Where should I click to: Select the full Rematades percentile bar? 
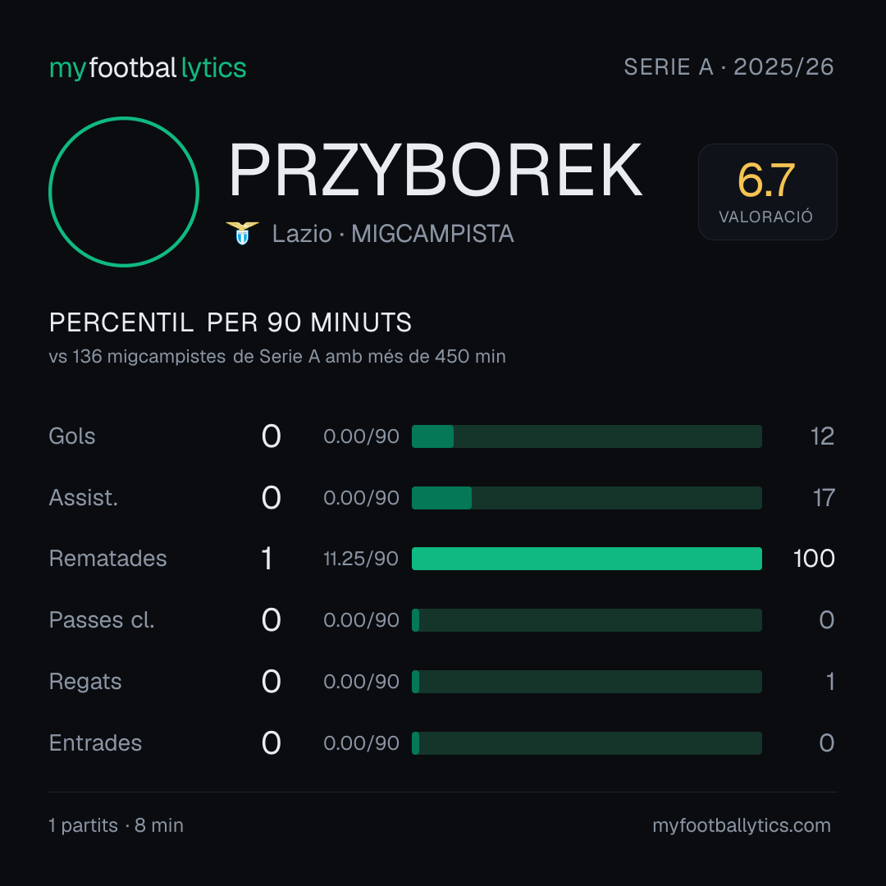(587, 559)
